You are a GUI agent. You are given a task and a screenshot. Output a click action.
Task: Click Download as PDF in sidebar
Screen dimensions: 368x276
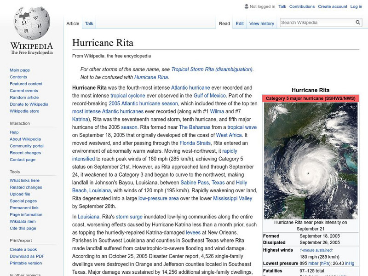(27, 256)
